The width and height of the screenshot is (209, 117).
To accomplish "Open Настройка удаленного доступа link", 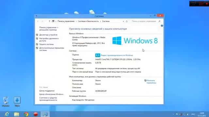I will [49, 40].
